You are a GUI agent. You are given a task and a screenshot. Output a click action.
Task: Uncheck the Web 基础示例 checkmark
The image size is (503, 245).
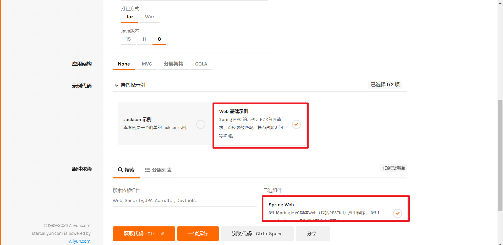coord(296,124)
